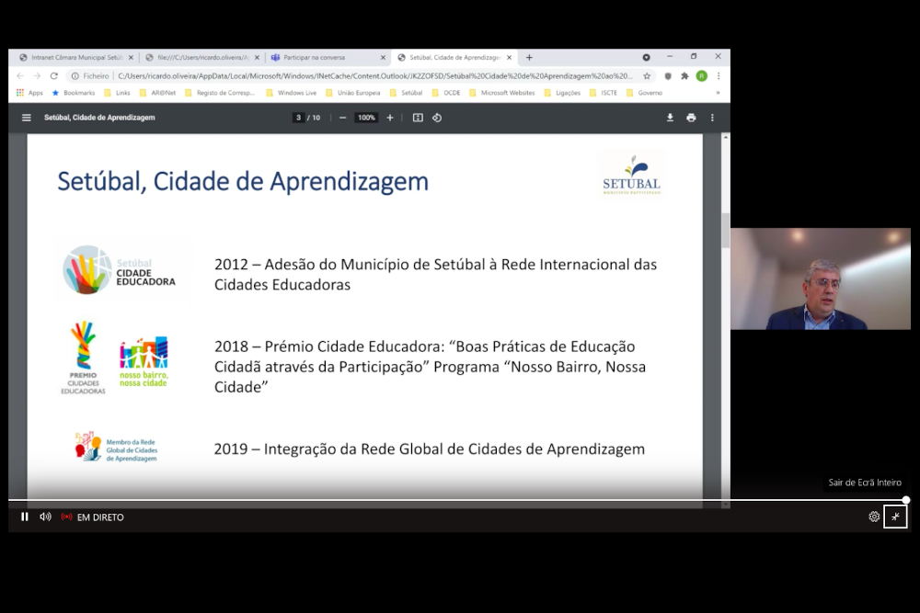
Task: Switch to Participar na conversa tab
Action: (320, 57)
